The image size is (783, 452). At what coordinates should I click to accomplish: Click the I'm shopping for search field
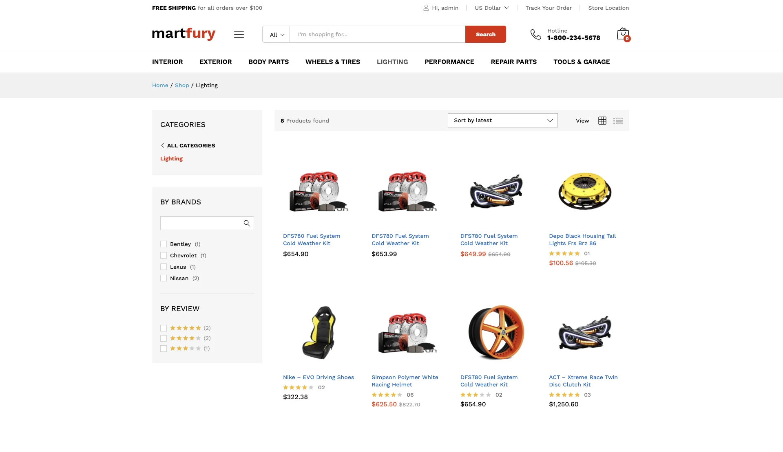tap(378, 34)
